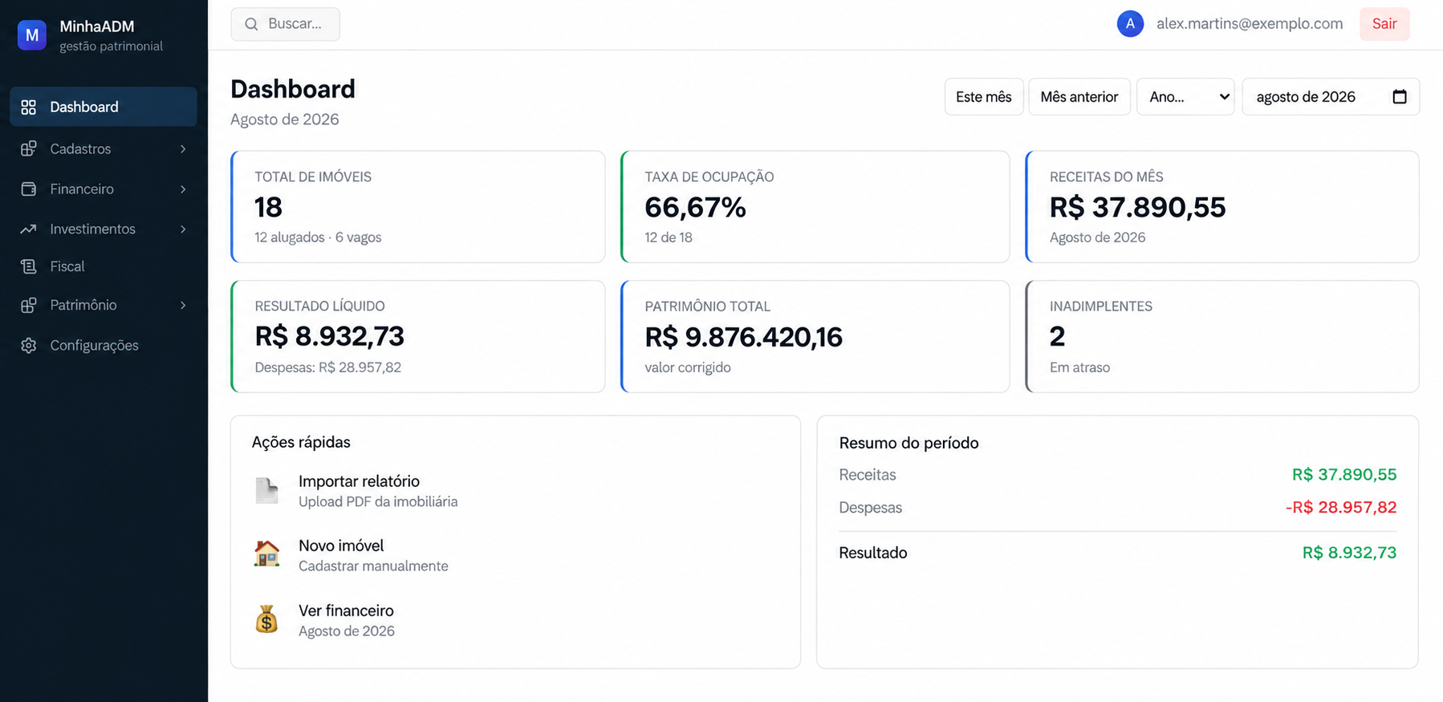Click the Novo imóvel house icon
This screenshot has width=1443, height=702.
tap(266, 554)
